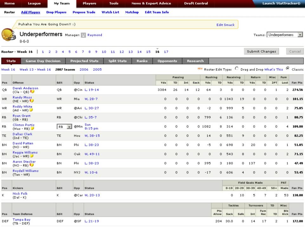Screen dimensions: 305x227
Task: Click the manager avatar icon beside Raymond
Action: click(83, 35)
